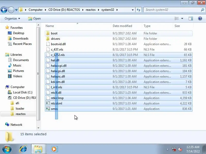Sort by the Type column
The height and width of the screenshot is (154, 206).
coord(147,26)
